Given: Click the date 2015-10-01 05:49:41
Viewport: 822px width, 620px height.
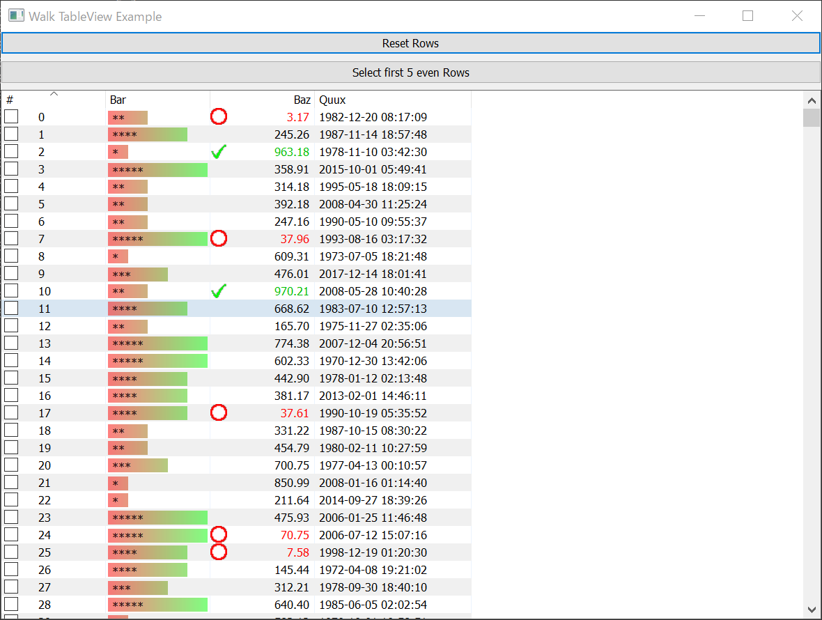Looking at the screenshot, I should (x=373, y=169).
